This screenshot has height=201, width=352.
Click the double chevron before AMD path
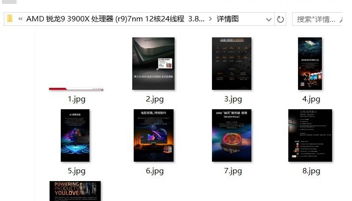pos(20,19)
